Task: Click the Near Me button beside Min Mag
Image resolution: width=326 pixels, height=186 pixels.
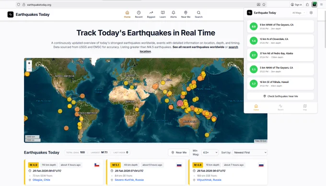Action: coord(179,152)
